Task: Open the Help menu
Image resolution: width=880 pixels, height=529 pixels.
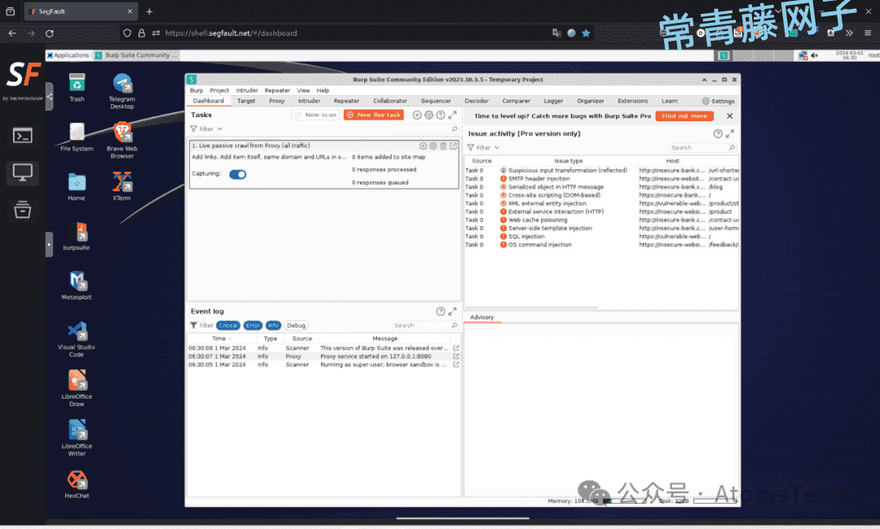Action: (323, 90)
